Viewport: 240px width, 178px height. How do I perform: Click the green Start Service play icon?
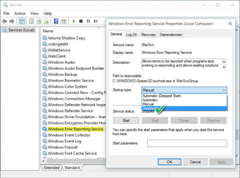[x=74, y=21]
